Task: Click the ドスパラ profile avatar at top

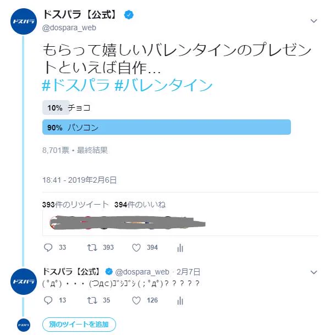Action: [24, 21]
